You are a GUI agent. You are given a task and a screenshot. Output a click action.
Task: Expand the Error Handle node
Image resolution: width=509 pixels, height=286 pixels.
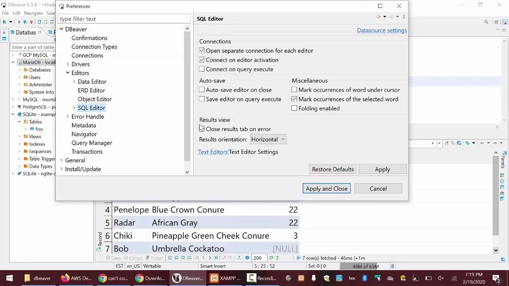click(68, 116)
